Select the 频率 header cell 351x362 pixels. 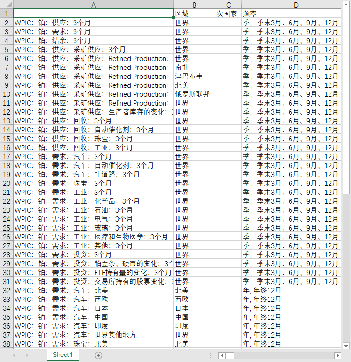tap(291, 14)
